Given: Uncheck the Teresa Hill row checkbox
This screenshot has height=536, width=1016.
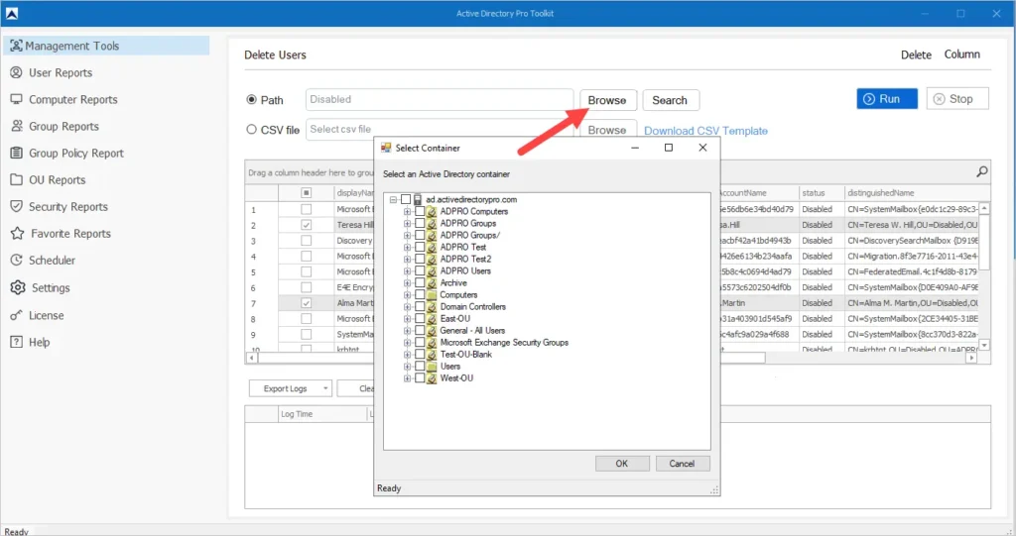Looking at the screenshot, I should click(x=306, y=225).
